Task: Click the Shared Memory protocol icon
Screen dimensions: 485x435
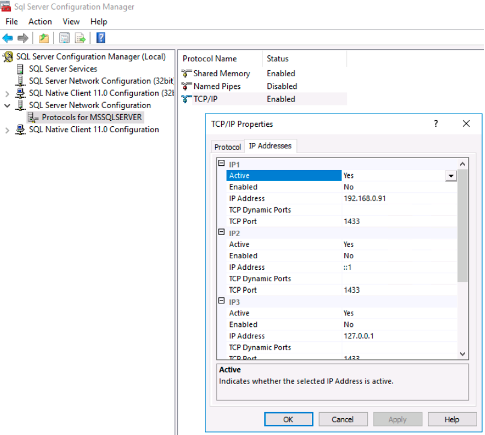Action: click(186, 73)
